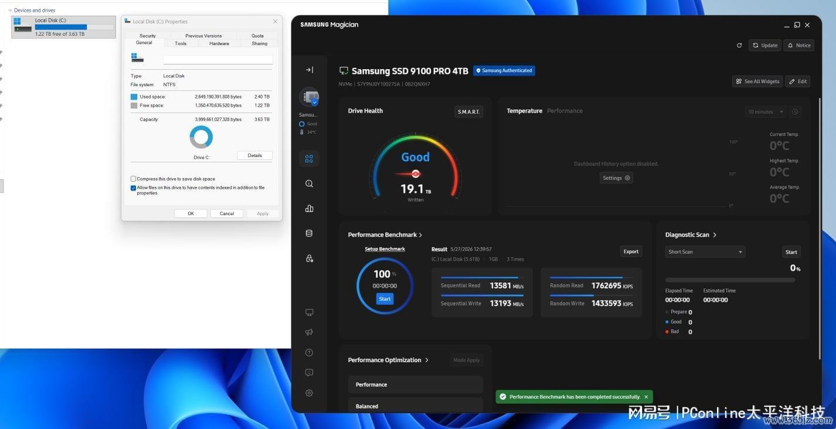Open the Security tab in Properties

coord(148,36)
